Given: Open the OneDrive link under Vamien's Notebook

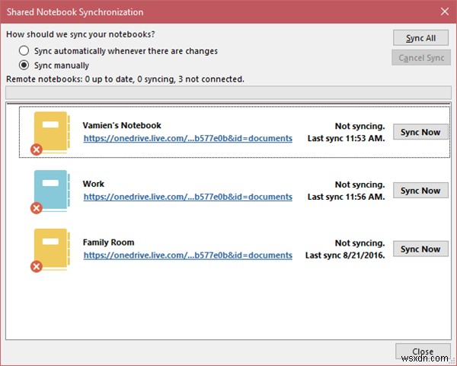Looking at the screenshot, I should (188, 138).
